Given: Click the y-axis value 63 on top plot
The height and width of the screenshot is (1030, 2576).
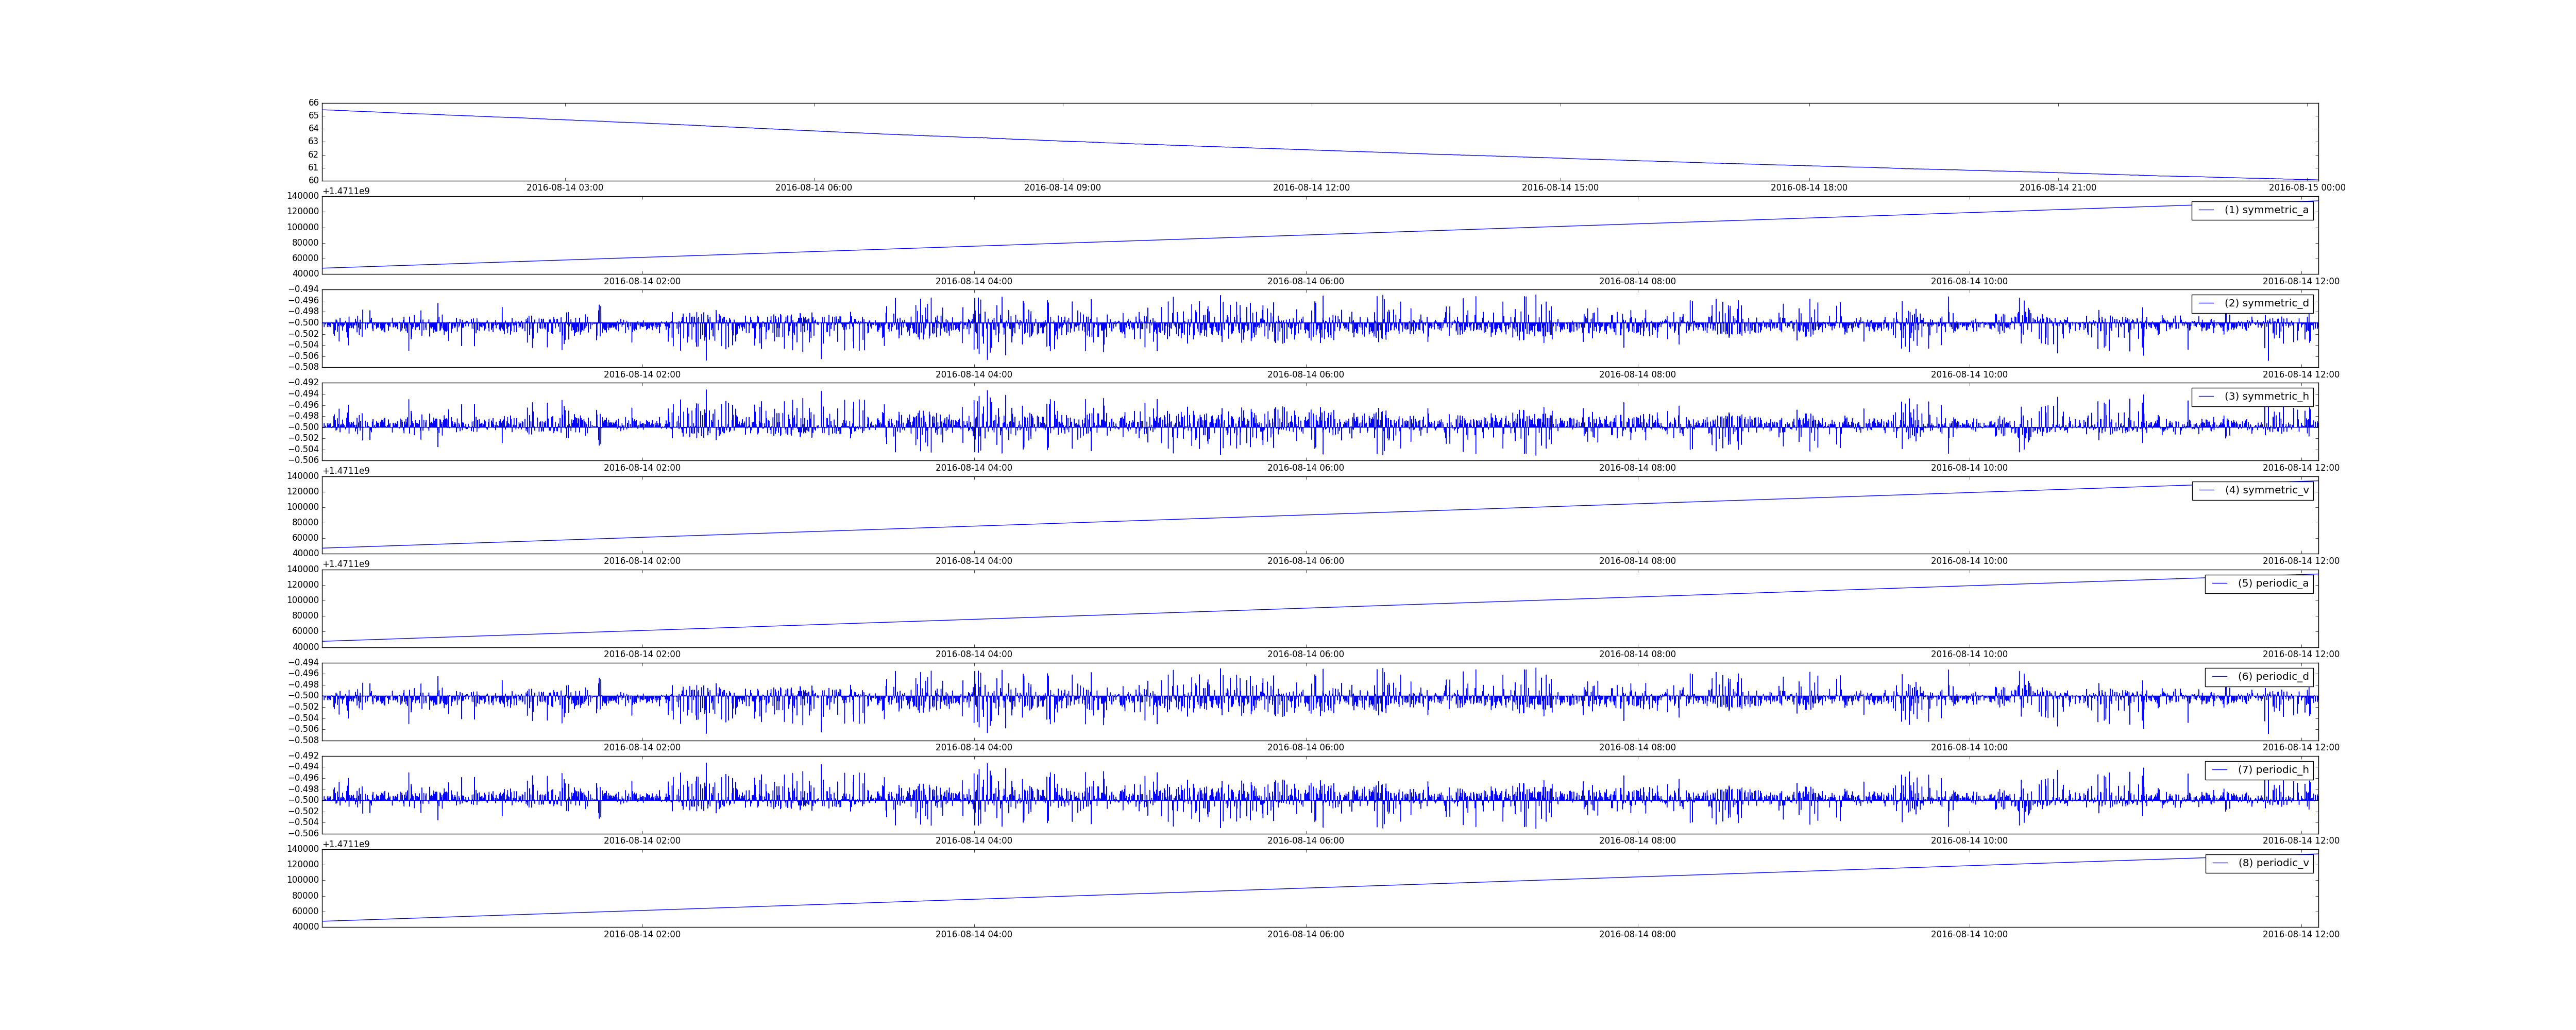Looking at the screenshot, I should coord(314,142).
